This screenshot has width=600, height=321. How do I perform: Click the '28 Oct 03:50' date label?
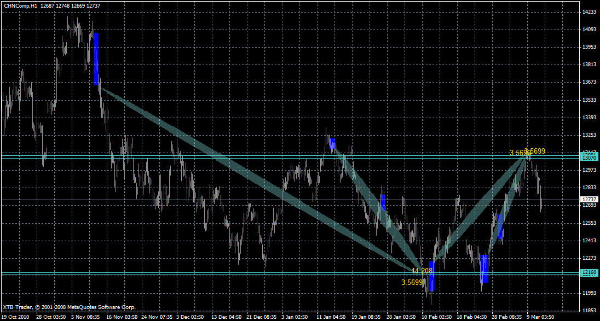pyautogui.click(x=50, y=317)
